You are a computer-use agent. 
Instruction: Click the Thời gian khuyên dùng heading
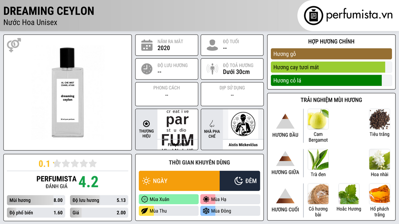(x=199, y=162)
